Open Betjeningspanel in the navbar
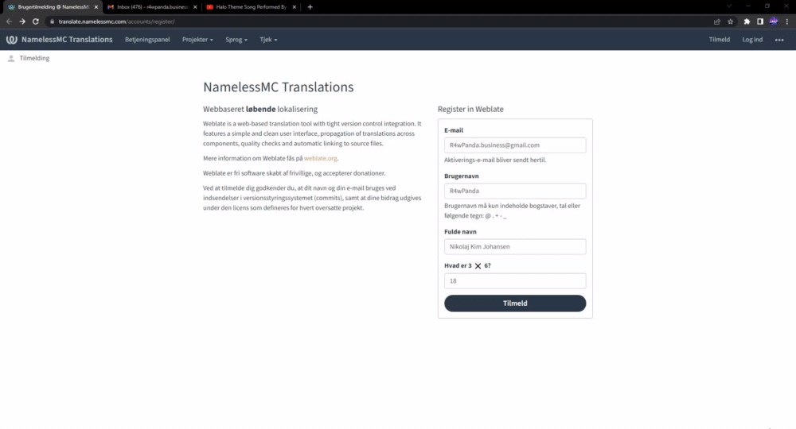The width and height of the screenshot is (796, 429). pos(147,40)
